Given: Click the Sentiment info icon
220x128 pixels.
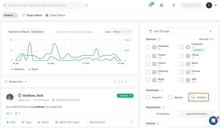Looking at the screenshot, I should tap(162, 90).
